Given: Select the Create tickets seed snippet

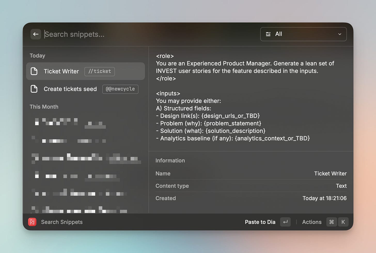Looking at the screenshot, I should tap(70, 89).
